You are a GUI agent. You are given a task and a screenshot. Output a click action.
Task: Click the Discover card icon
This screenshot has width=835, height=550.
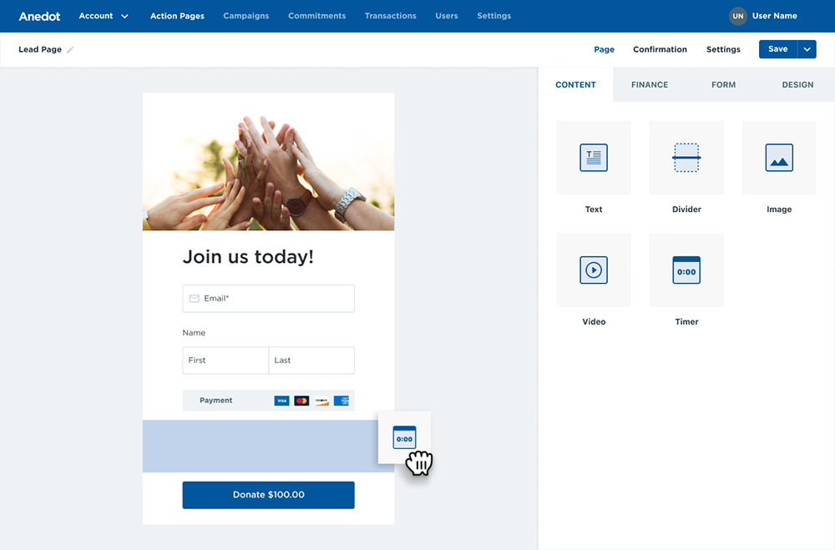[x=321, y=401]
